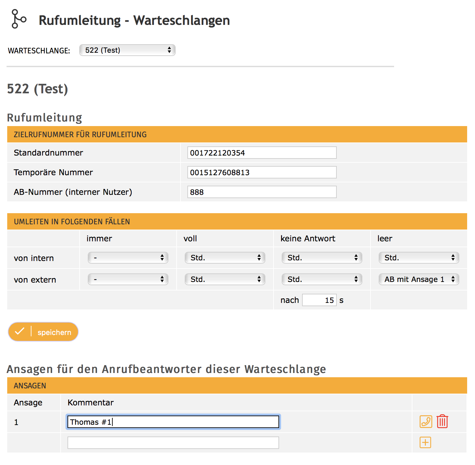Click checkmark icon on speichern button
Image resolution: width=475 pixels, height=465 pixels.
click(x=20, y=331)
